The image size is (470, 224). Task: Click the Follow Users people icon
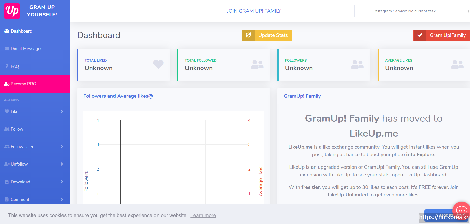click(x=7, y=147)
